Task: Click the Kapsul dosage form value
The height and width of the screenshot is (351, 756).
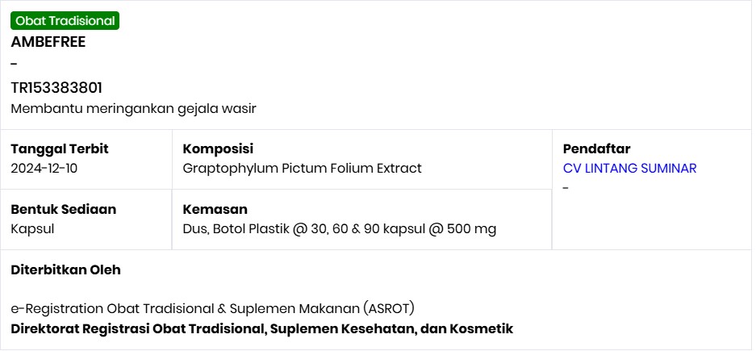Action: 32,229
